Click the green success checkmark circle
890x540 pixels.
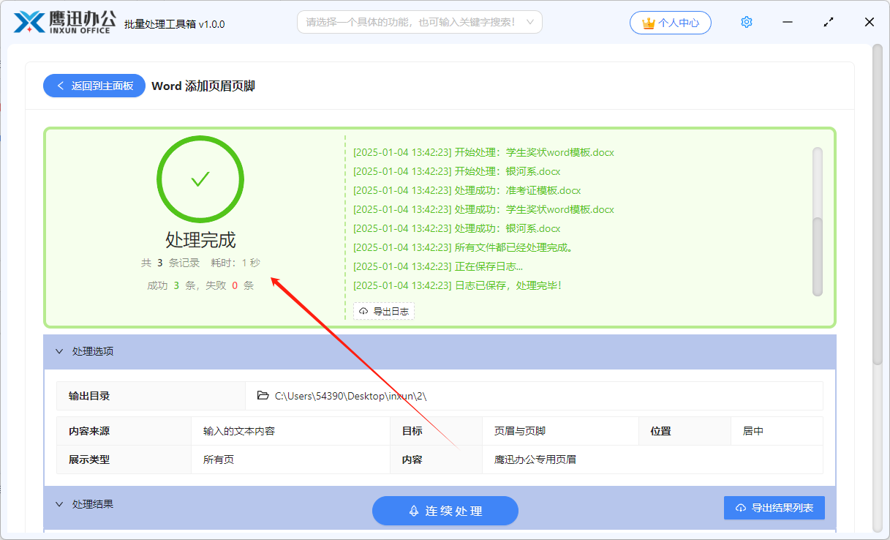[200, 179]
